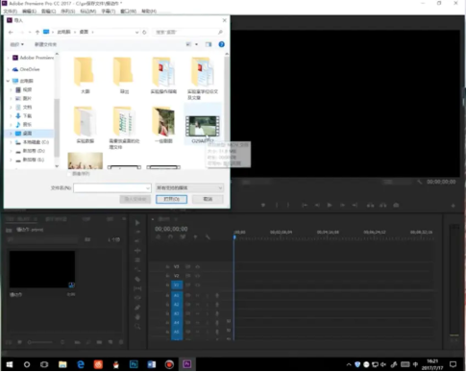Toggle V3 track output eye icon
This screenshot has width=466, height=372.
[198, 266]
